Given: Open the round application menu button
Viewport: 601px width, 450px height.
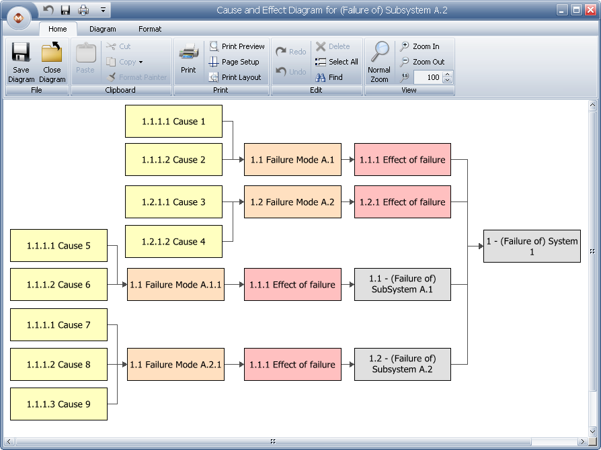Looking at the screenshot, I should (20, 17).
